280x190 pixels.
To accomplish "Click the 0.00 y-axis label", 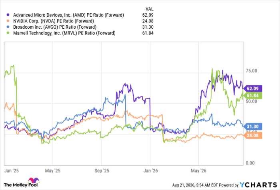I will click(x=250, y=163).
